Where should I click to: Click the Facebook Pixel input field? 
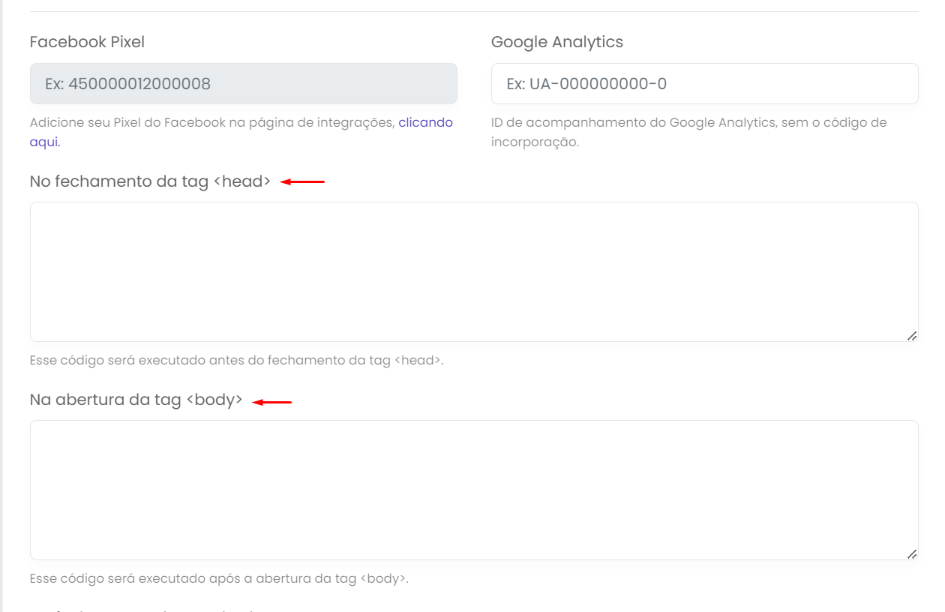point(243,83)
